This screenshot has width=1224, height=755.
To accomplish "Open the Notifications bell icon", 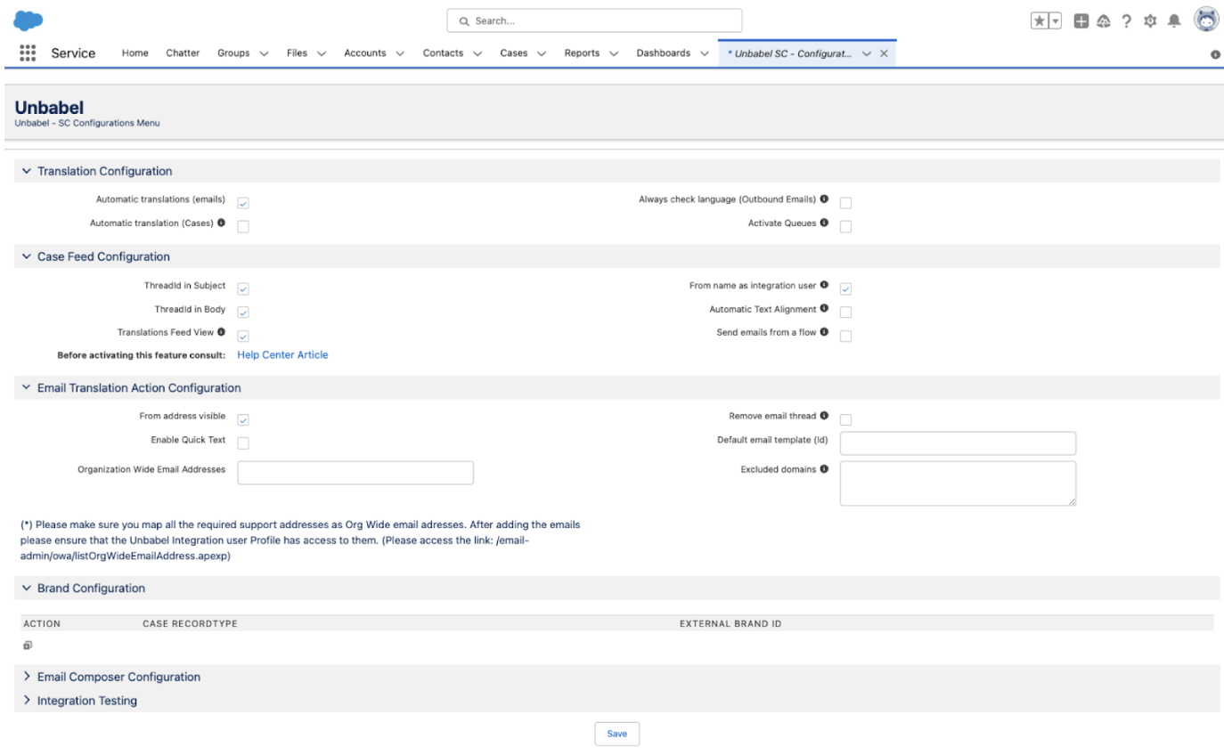I will tap(1174, 20).
